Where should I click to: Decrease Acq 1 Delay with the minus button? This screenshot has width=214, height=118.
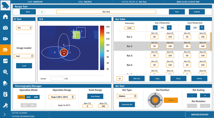pyautogui.click(x=155, y=28)
